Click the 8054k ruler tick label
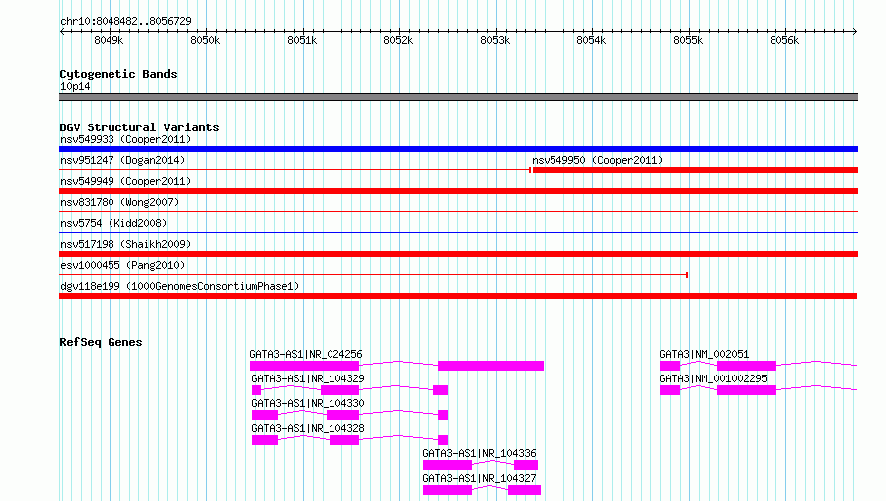Screen dimensions: 886x501 tap(591, 40)
